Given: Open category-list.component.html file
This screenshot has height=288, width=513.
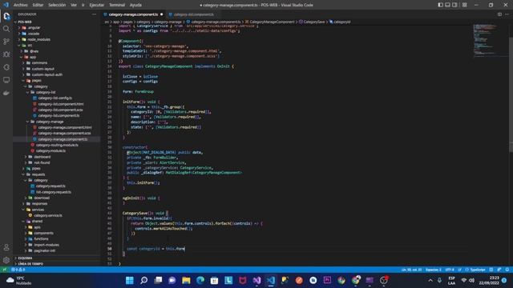Looking at the screenshot, I should pyautogui.click(x=61, y=104).
